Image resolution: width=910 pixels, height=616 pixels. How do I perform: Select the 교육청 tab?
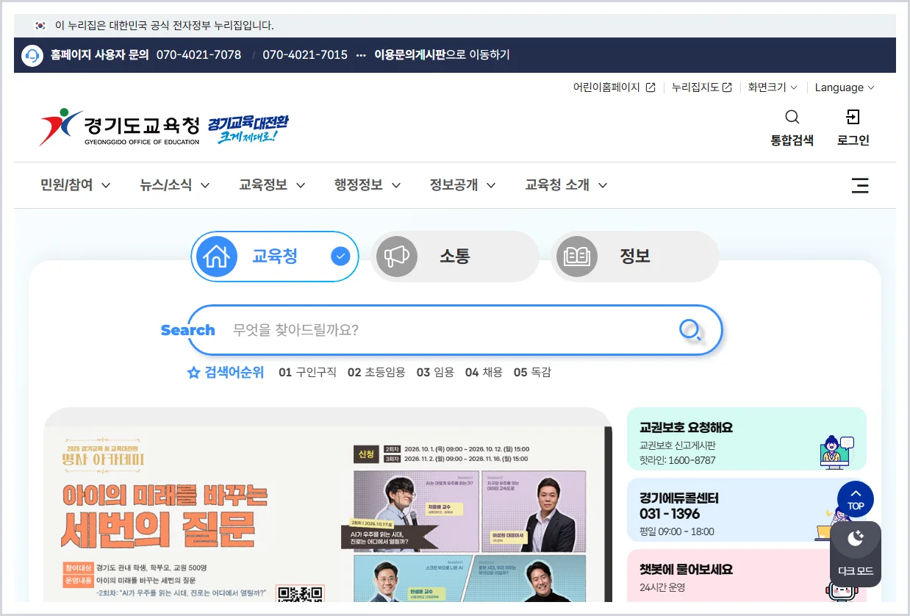click(x=275, y=257)
